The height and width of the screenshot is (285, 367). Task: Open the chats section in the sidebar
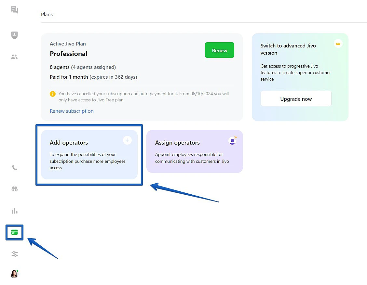(14, 10)
